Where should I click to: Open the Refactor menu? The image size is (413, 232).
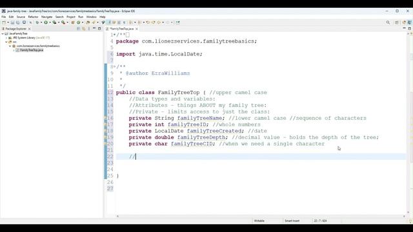pyautogui.click(x=33, y=17)
